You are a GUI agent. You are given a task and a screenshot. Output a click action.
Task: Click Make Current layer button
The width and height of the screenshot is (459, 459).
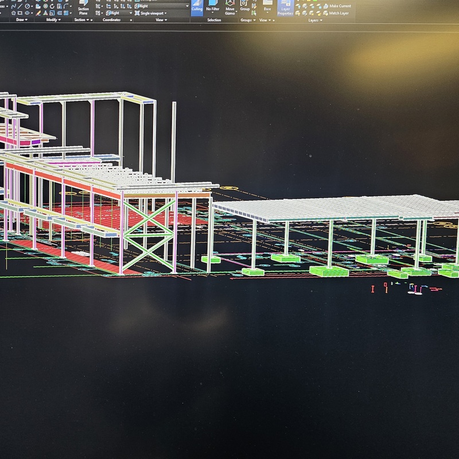pyautogui.click(x=340, y=6)
